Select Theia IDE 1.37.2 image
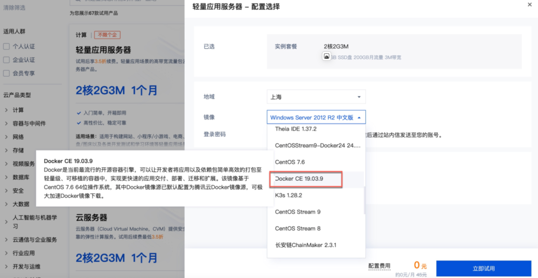The image size is (538, 278). pyautogui.click(x=316, y=129)
